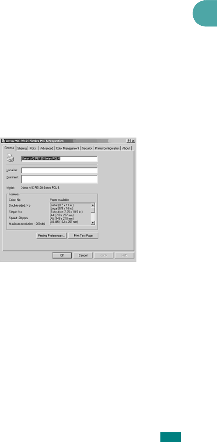Screen dimensions: 217x442
Task: Open the Sharing tab
Action: click(x=21, y=148)
